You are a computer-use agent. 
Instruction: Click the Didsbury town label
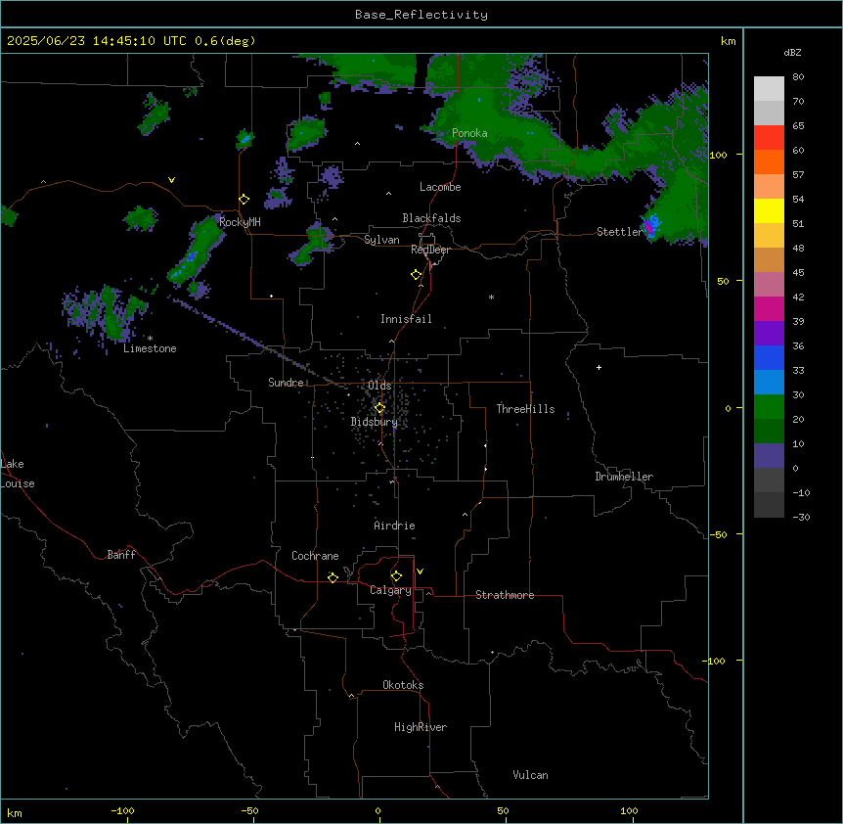click(x=375, y=422)
